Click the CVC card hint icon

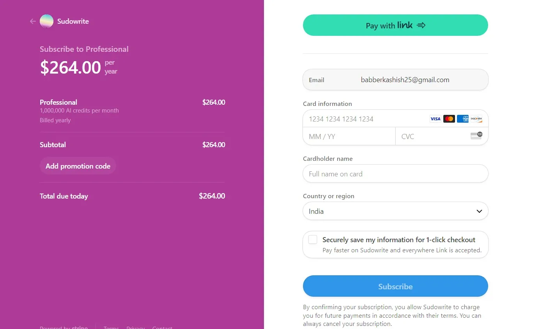(x=476, y=135)
